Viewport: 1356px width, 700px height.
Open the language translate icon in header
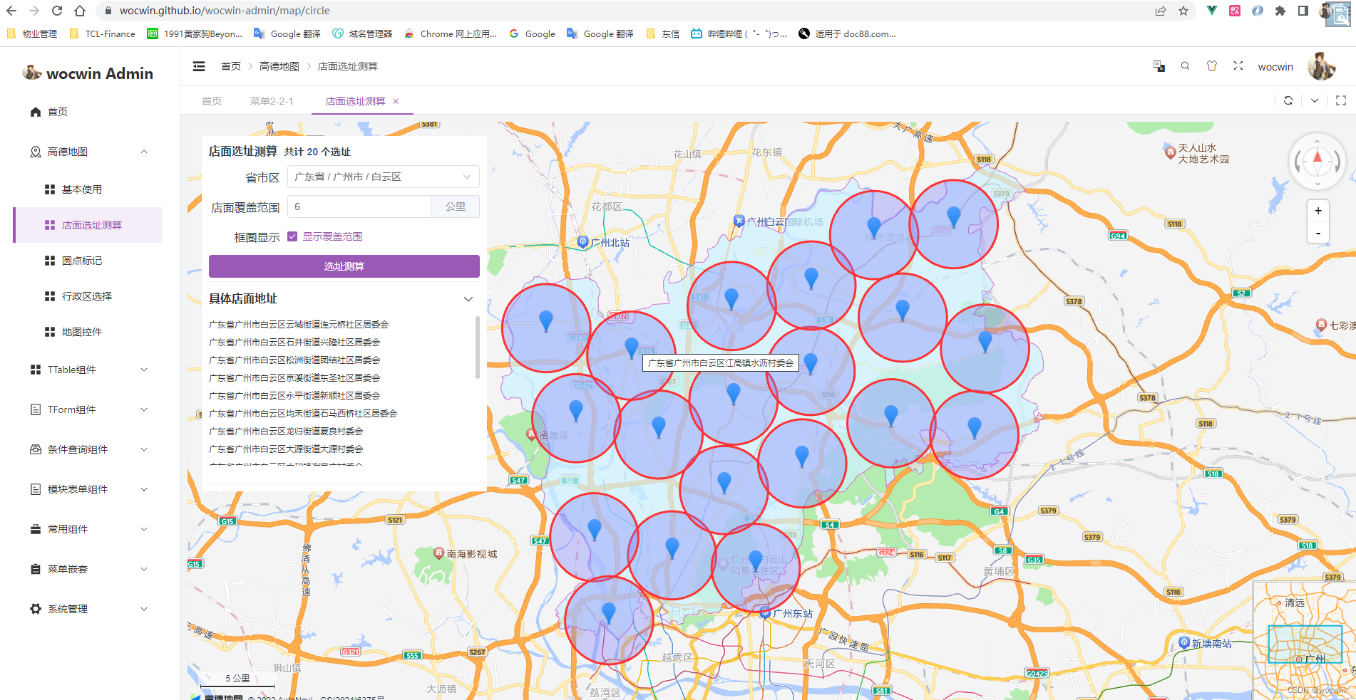(1159, 66)
